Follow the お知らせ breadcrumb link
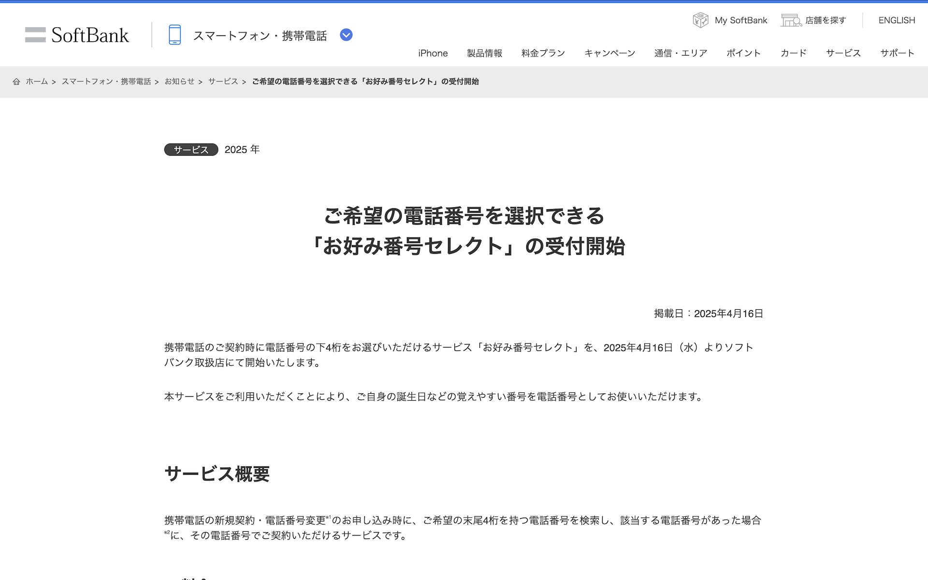Screen dimensions: 928x580 [179, 82]
